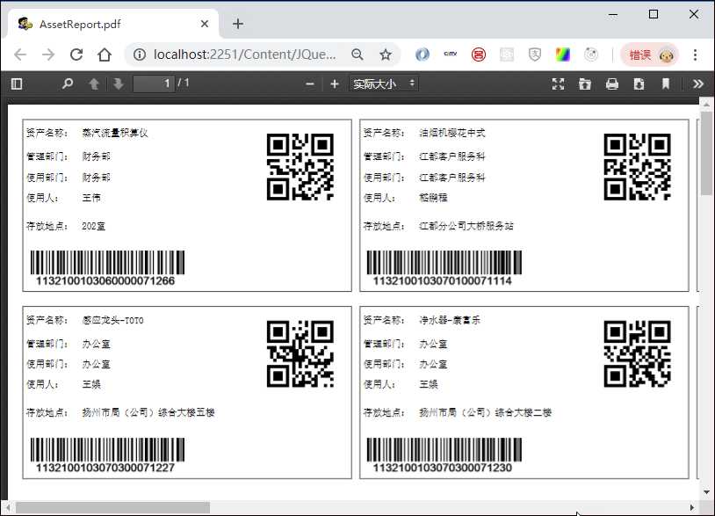Image resolution: width=715 pixels, height=516 pixels.
Task: Open the find-in-document search tool
Action: pyautogui.click(x=68, y=84)
